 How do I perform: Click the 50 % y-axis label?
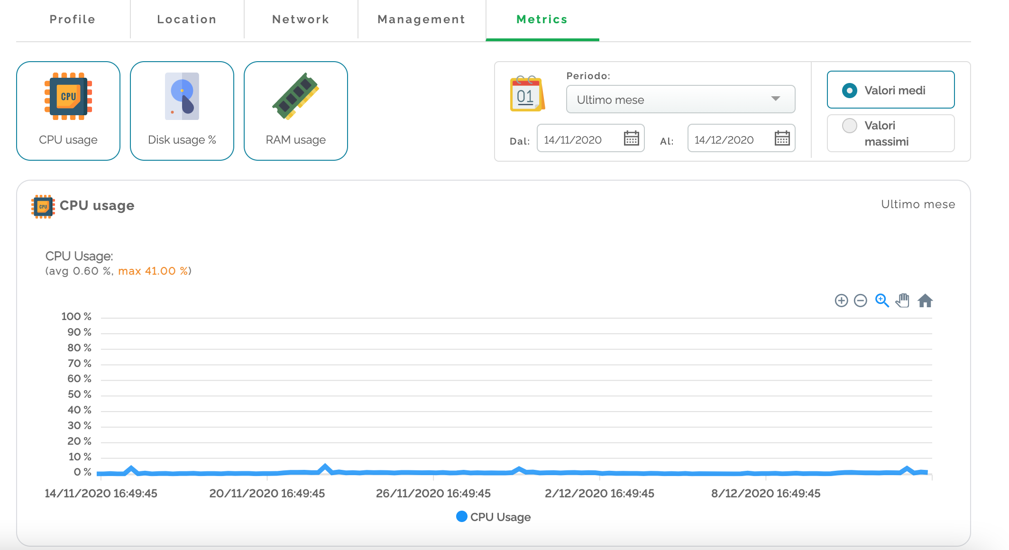click(79, 394)
